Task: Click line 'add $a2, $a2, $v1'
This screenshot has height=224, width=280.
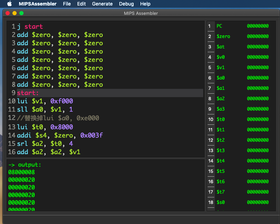Action: click(49, 152)
